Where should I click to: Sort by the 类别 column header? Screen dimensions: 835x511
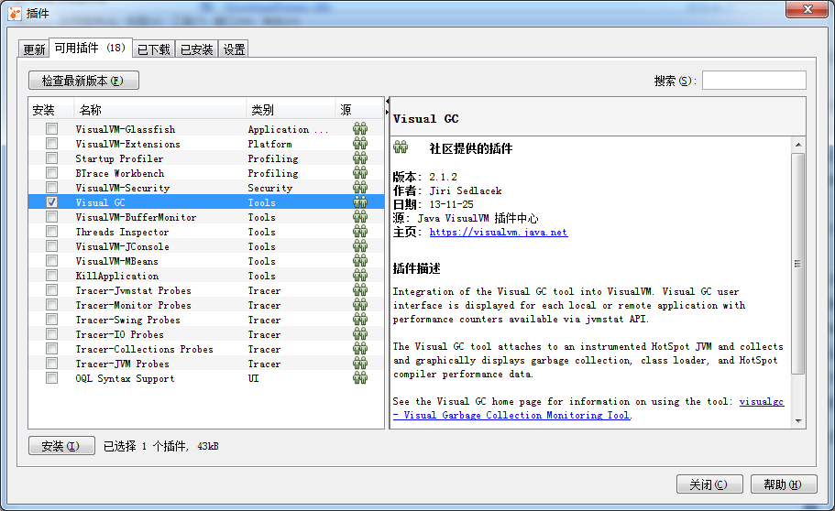(291, 110)
